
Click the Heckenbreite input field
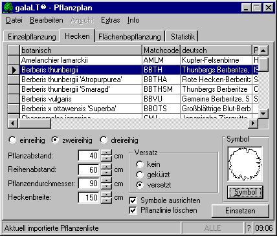click(89, 198)
